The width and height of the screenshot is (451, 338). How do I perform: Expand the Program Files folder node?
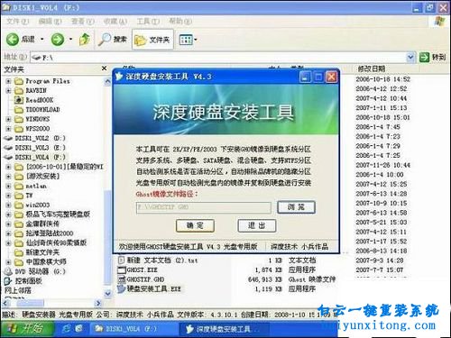(8, 81)
